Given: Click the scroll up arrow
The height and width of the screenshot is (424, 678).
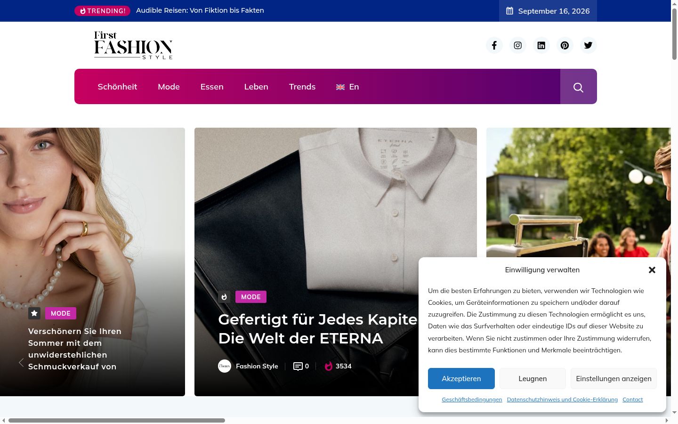Looking at the screenshot, I should point(674,3).
